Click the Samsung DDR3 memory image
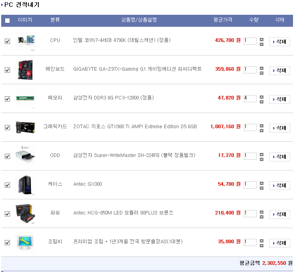Screen dimensions: 295x272 (25, 99)
